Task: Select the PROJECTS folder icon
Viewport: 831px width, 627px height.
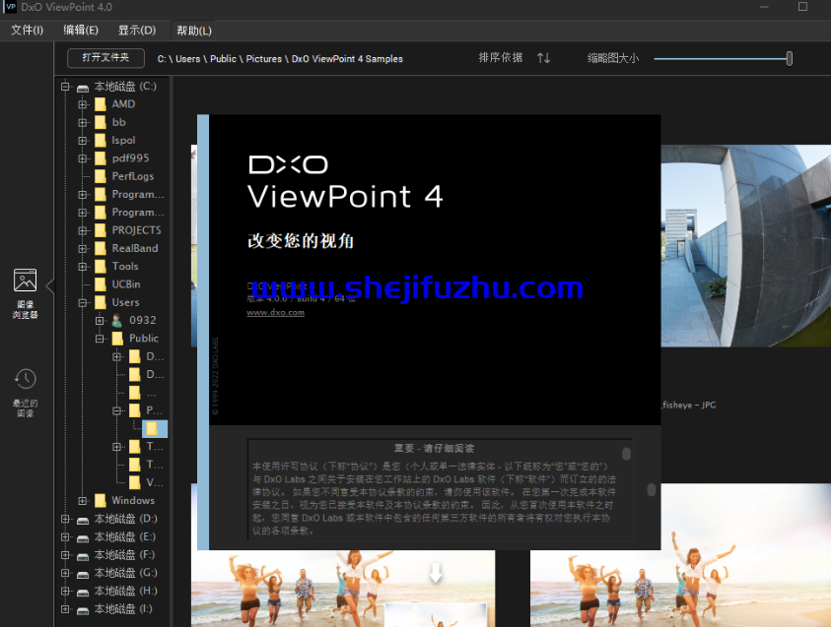Action: click(101, 230)
